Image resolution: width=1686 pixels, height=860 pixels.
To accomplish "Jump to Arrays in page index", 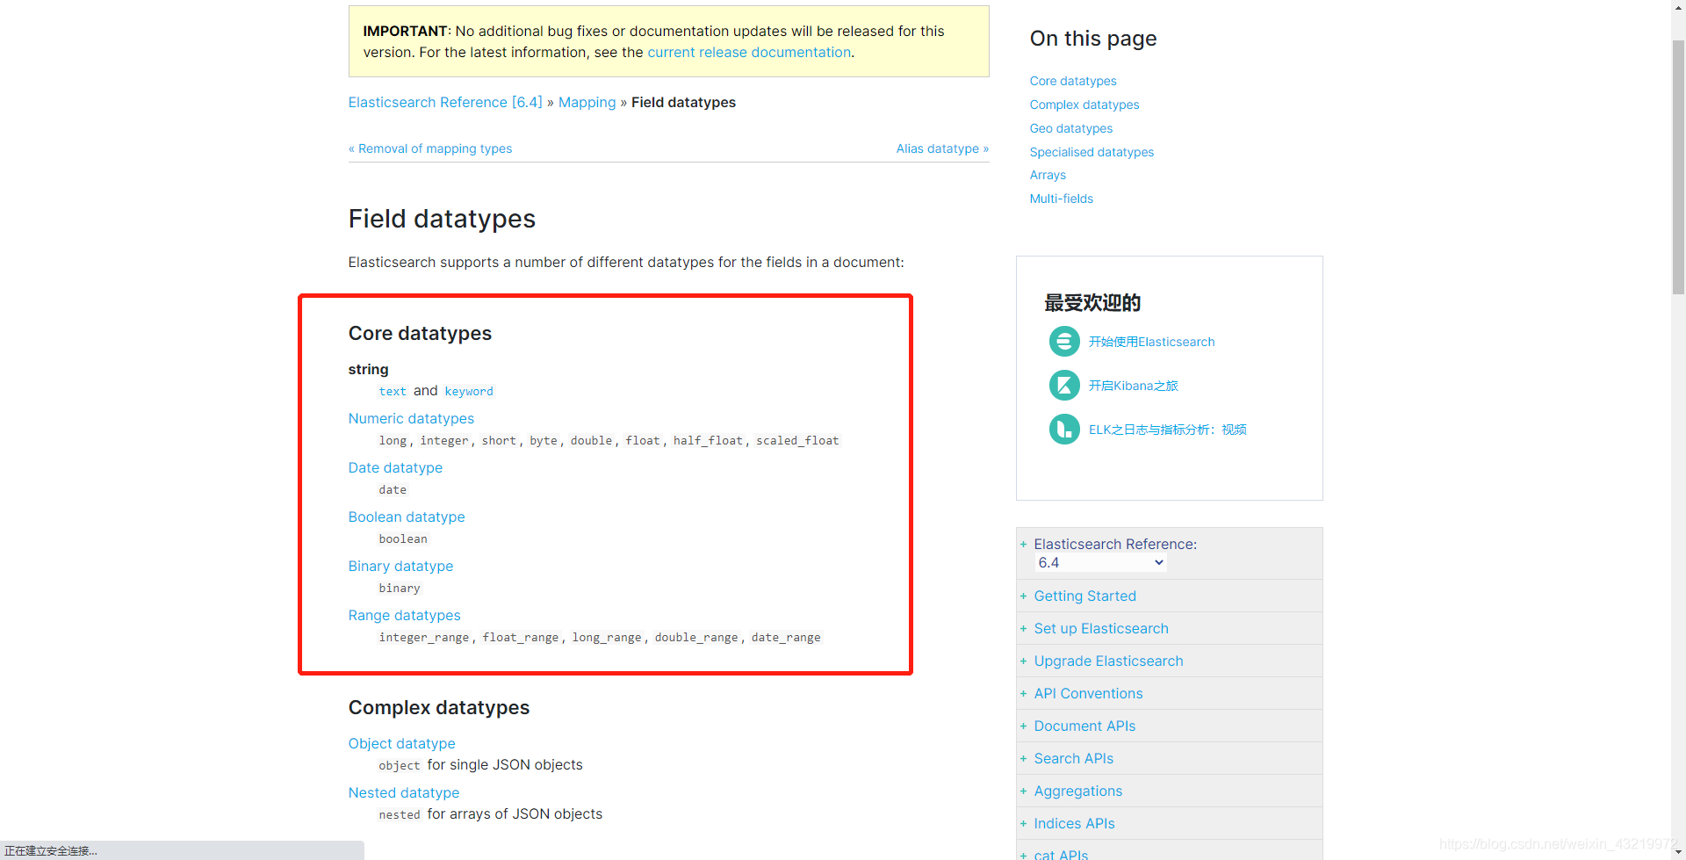I will [x=1048, y=175].
